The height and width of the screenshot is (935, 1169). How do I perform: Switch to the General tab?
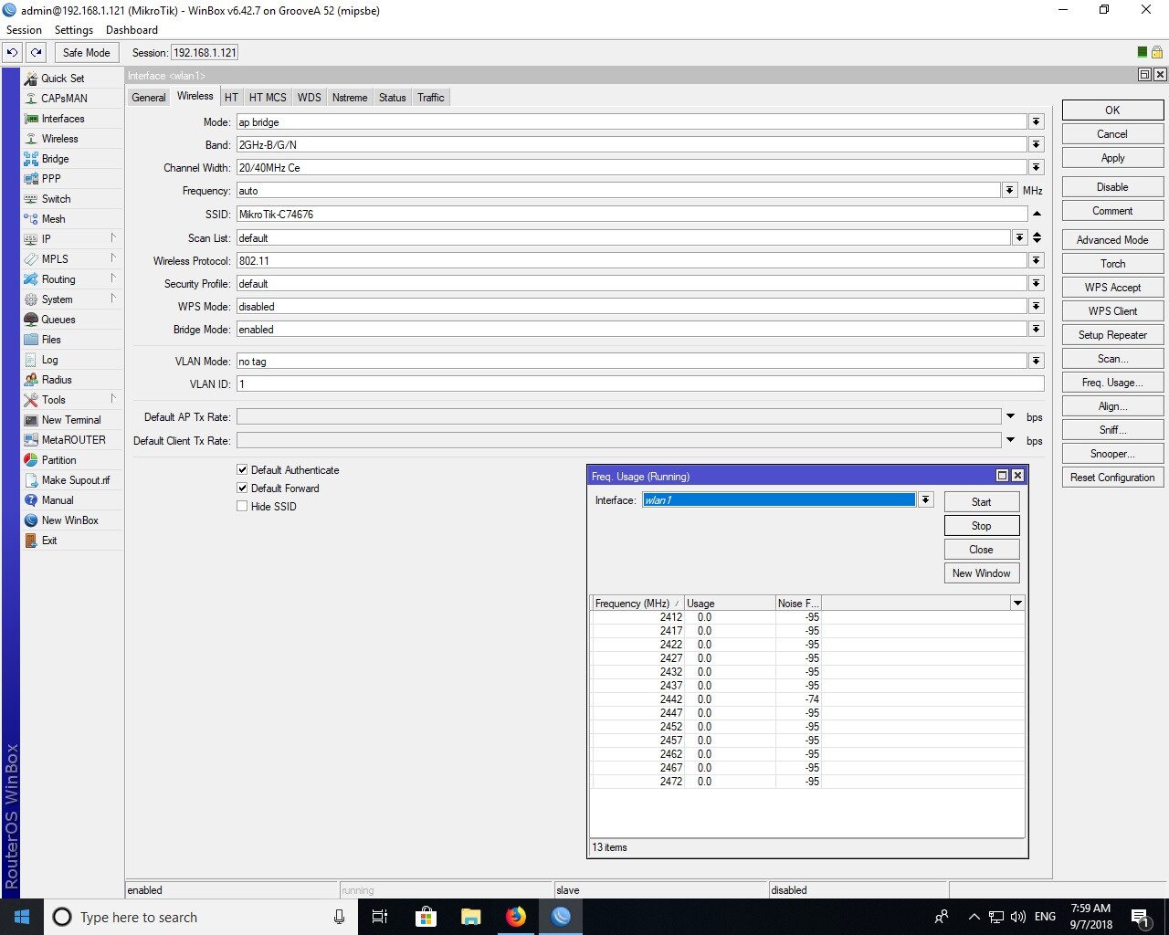coord(149,98)
